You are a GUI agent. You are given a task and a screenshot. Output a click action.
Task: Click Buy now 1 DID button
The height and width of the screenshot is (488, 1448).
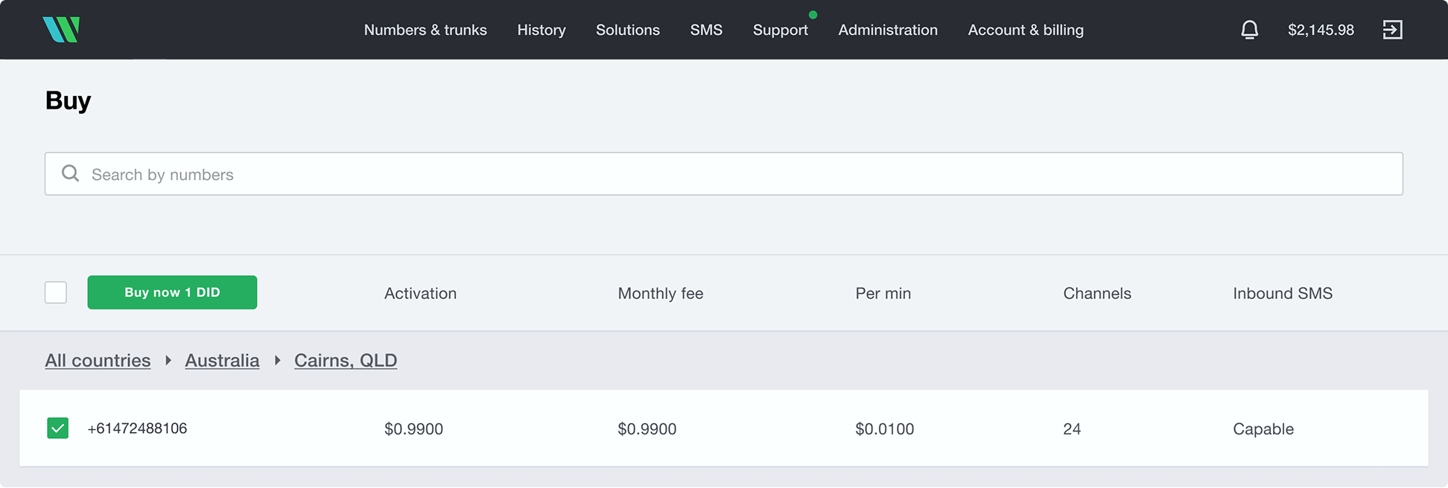click(x=172, y=292)
